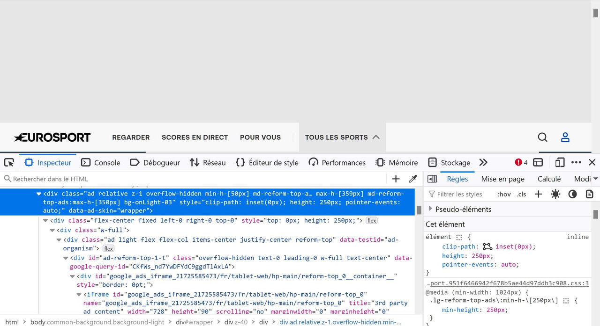Toggle the three-pane inspector icon

click(432, 179)
